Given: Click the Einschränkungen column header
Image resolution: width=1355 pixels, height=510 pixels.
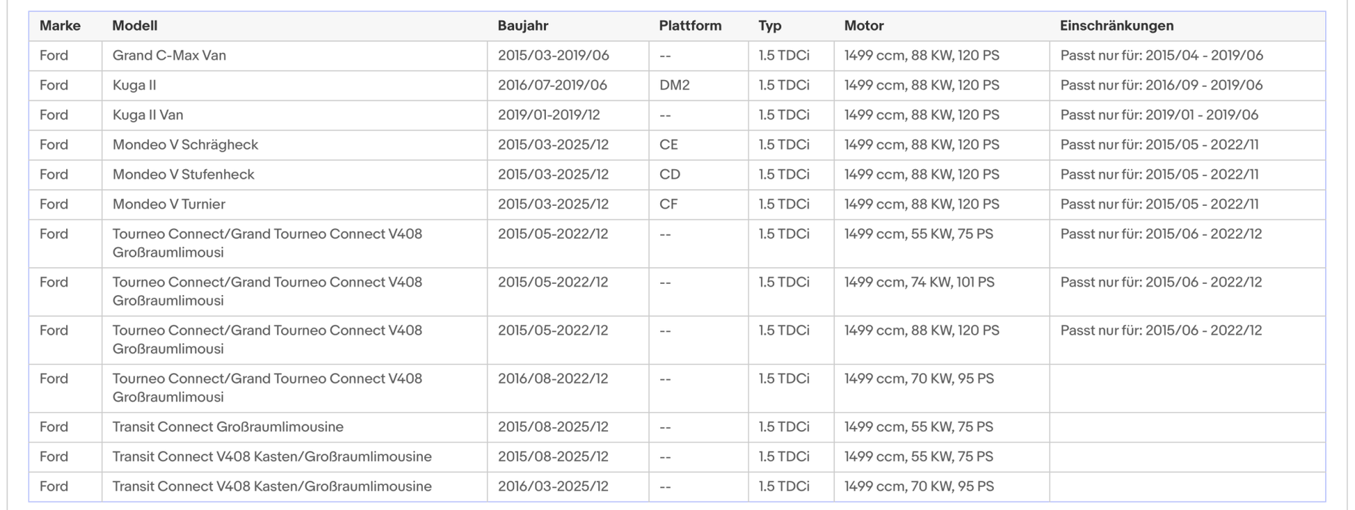Looking at the screenshot, I should (x=1117, y=26).
